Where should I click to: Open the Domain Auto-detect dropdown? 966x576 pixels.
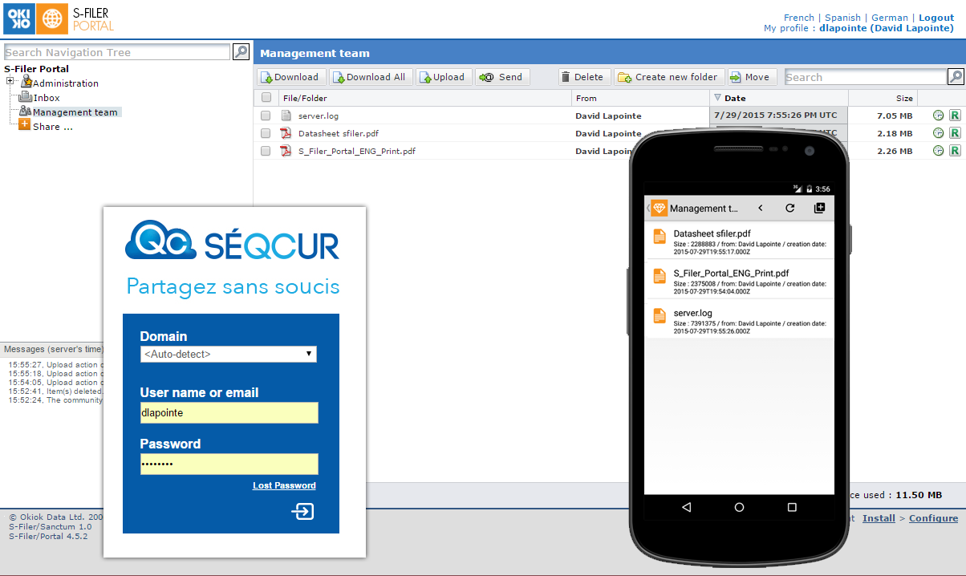[x=229, y=354]
